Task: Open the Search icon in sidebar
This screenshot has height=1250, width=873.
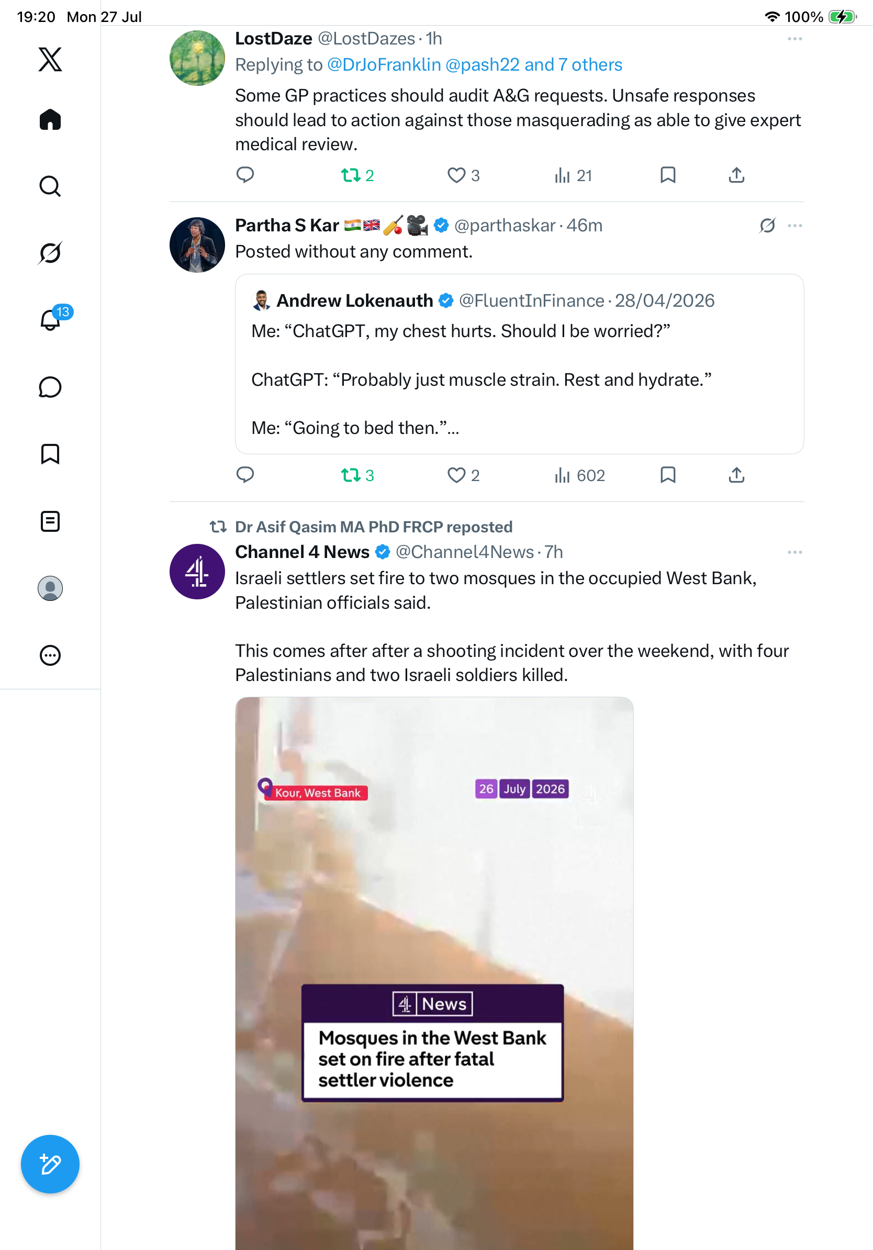Action: tap(50, 186)
